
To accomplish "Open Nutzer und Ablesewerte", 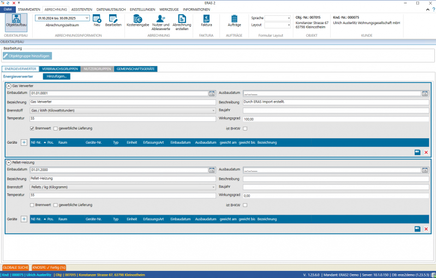I will 161,22.
